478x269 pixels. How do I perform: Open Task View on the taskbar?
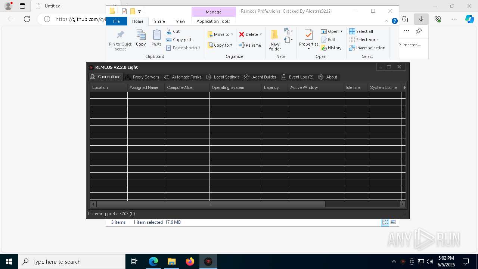[134, 262]
